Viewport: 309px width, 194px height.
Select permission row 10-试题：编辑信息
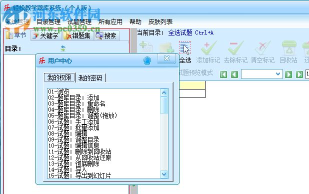point(104,145)
